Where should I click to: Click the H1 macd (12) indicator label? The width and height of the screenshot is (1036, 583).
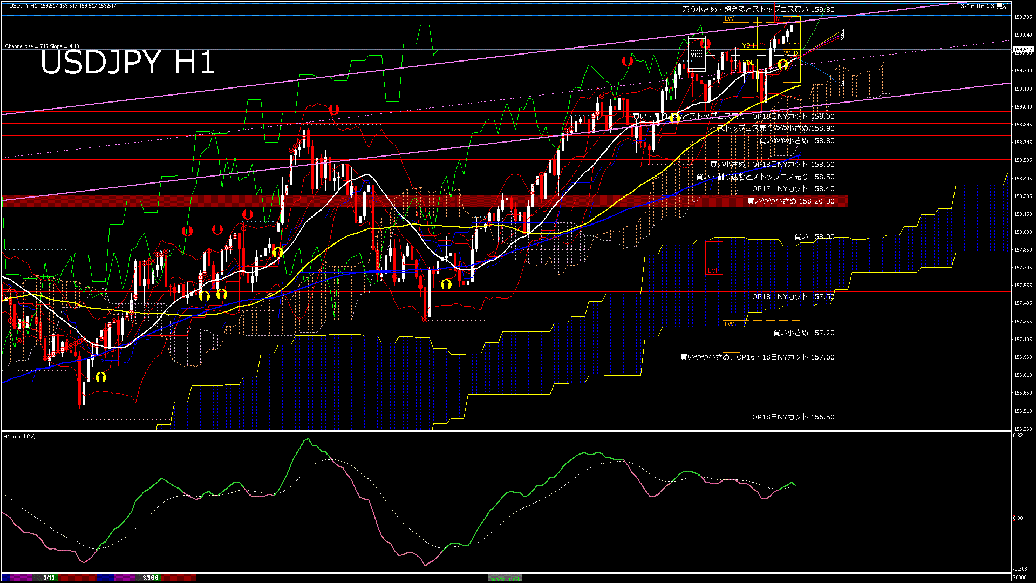[19, 436]
